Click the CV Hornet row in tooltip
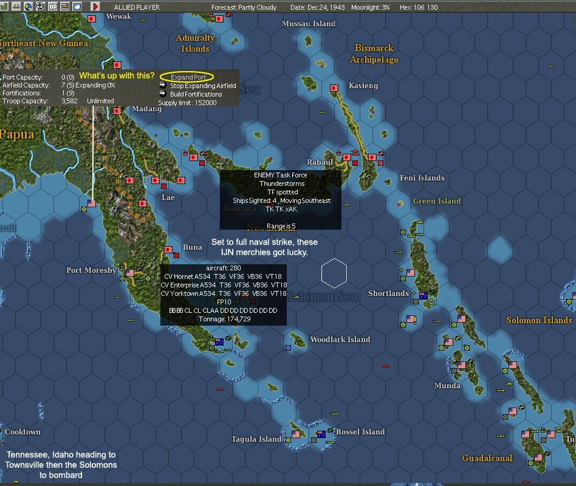 pos(223,276)
